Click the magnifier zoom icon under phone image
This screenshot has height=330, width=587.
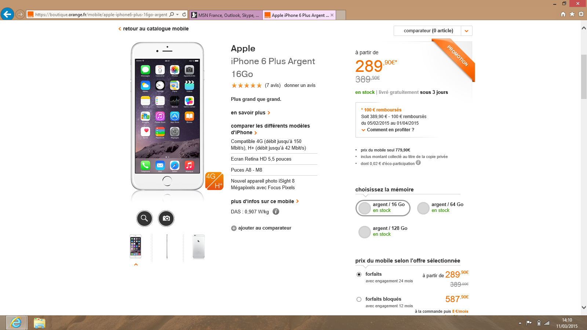pyautogui.click(x=144, y=219)
